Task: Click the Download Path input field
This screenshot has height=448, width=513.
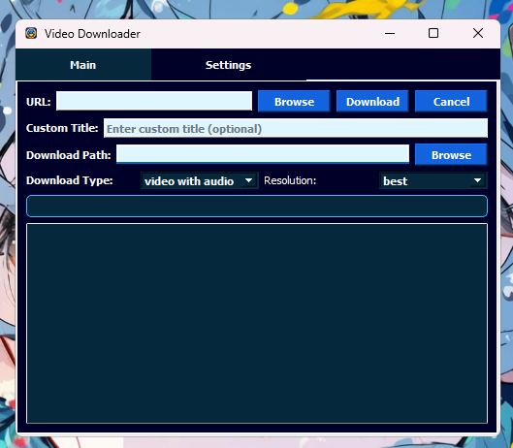Action: [263, 154]
